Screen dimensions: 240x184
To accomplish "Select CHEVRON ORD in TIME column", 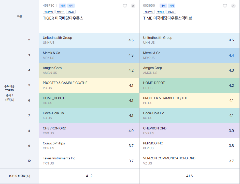I will click(181, 131).
